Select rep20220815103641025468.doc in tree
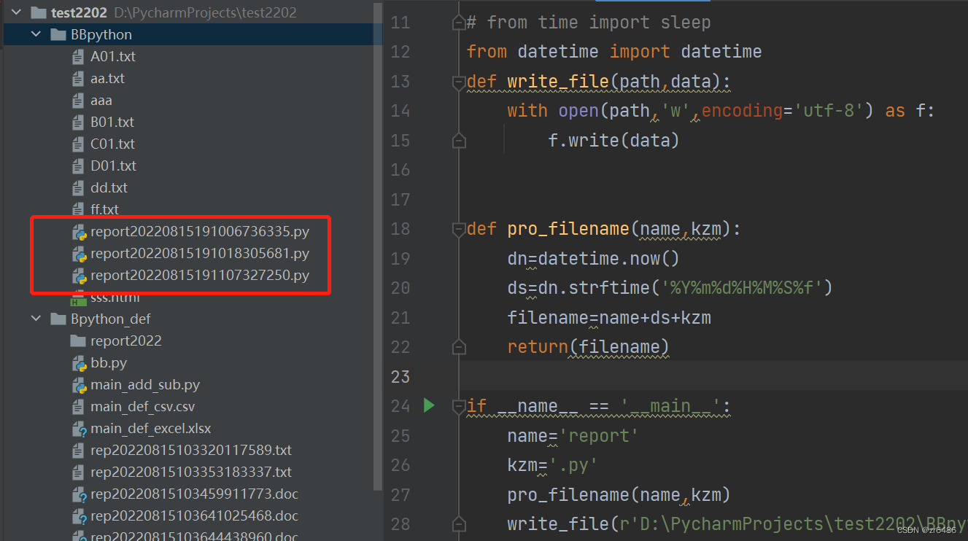 coord(195,515)
